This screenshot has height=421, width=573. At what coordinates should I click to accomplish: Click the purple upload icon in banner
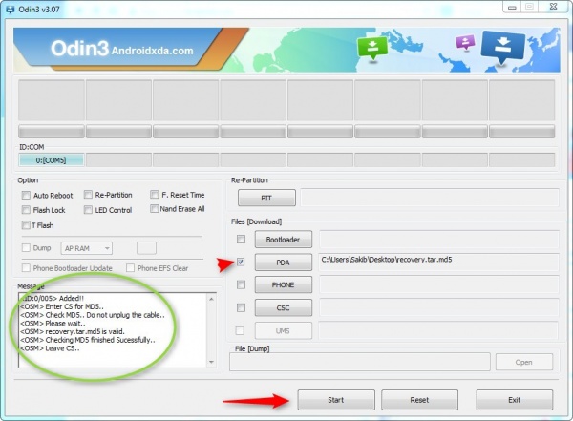pyautogui.click(x=465, y=42)
